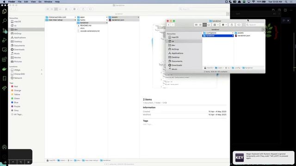Open the File menu

[x=19, y=2]
